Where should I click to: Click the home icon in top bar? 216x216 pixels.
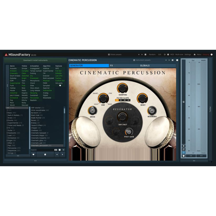(194, 55)
